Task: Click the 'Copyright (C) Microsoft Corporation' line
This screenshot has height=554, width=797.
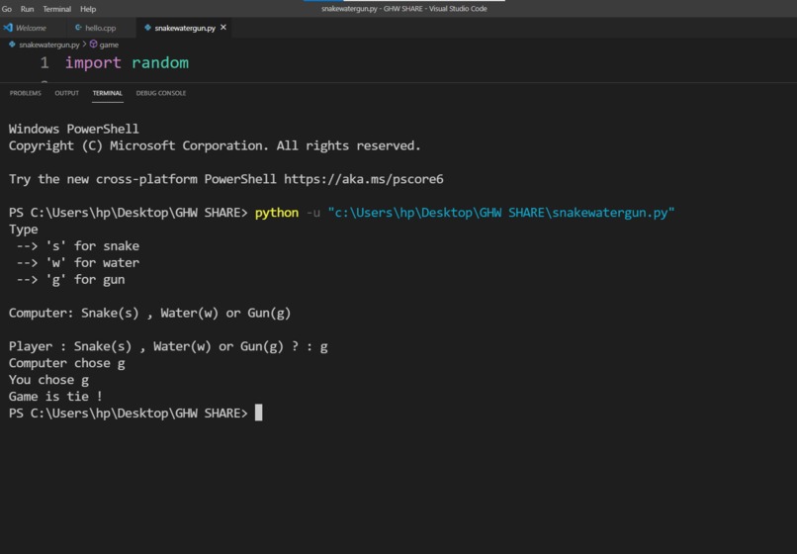Action: pos(215,146)
